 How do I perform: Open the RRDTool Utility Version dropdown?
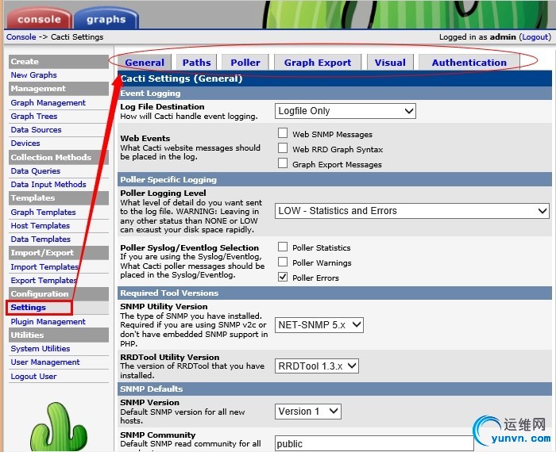pos(317,366)
